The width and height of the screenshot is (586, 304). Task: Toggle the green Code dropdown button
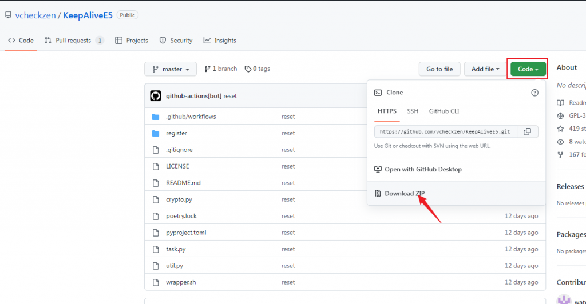528,69
